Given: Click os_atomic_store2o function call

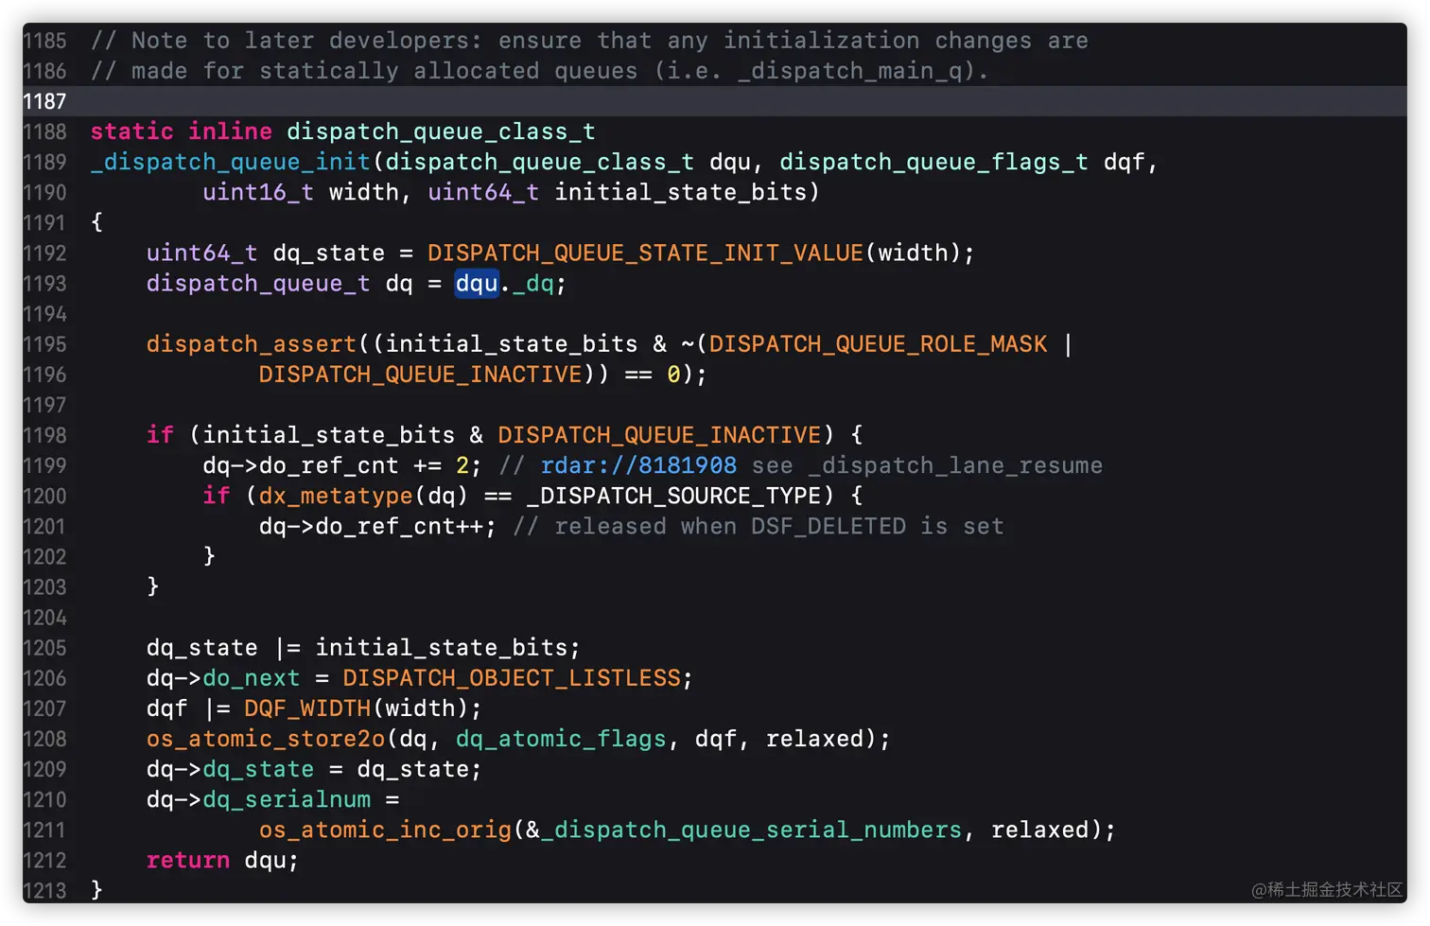Looking at the screenshot, I should [x=266, y=739].
